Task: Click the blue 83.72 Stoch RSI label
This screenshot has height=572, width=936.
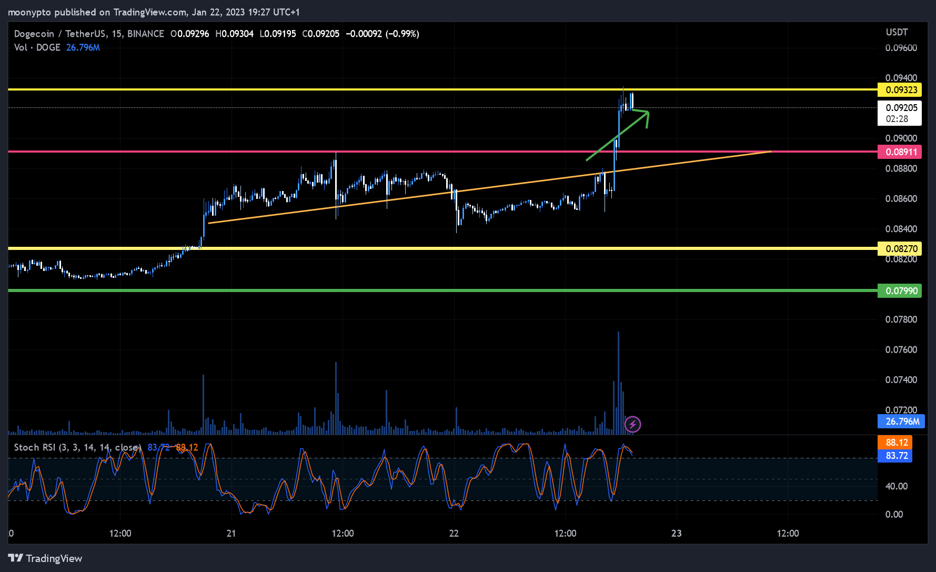Action: point(895,456)
